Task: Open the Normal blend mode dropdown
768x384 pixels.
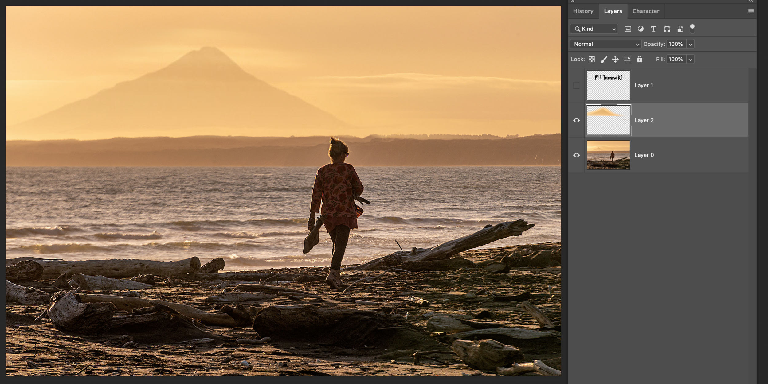Action: click(605, 44)
